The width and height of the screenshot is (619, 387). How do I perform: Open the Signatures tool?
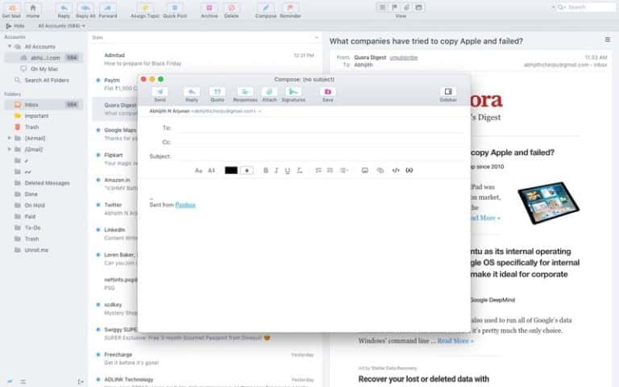point(293,92)
